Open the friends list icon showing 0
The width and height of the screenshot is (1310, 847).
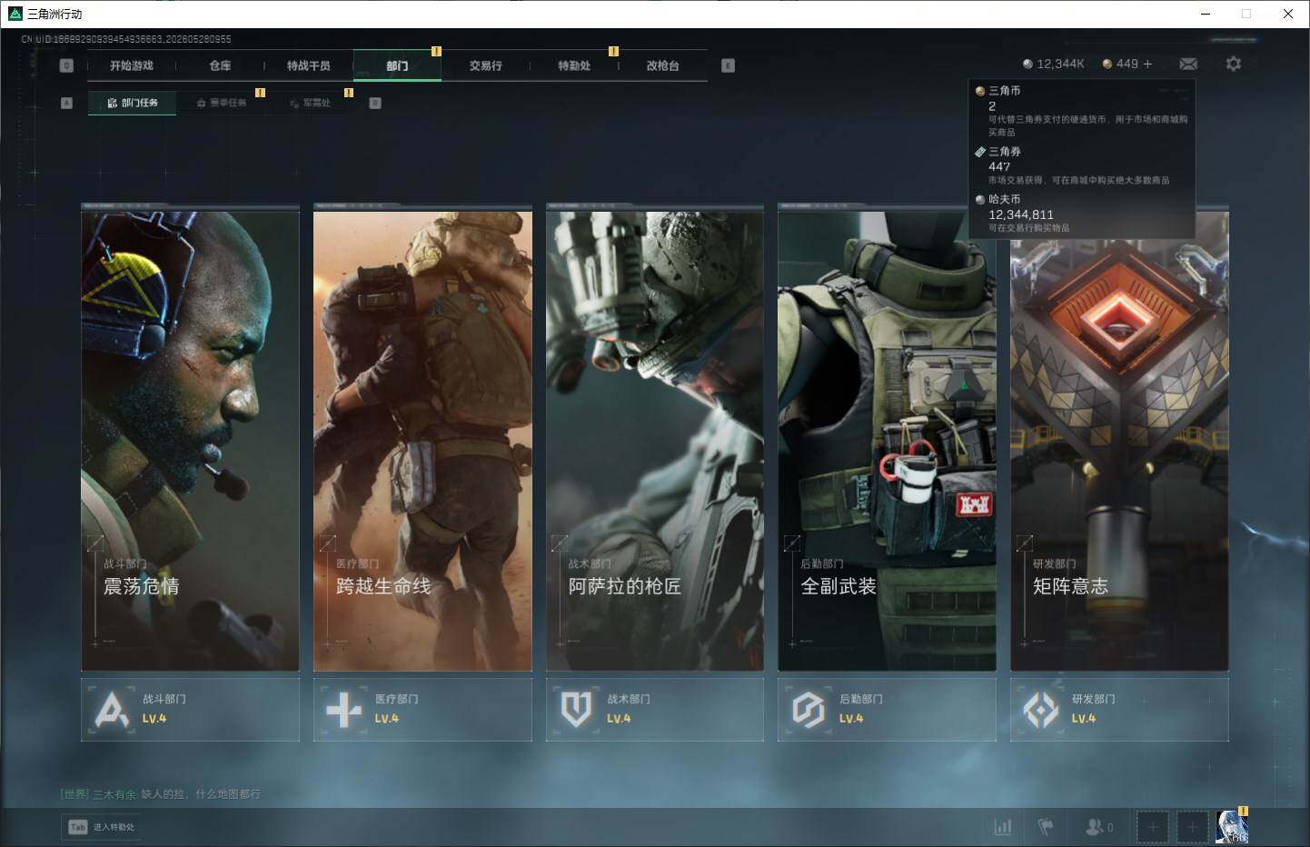tap(1099, 827)
